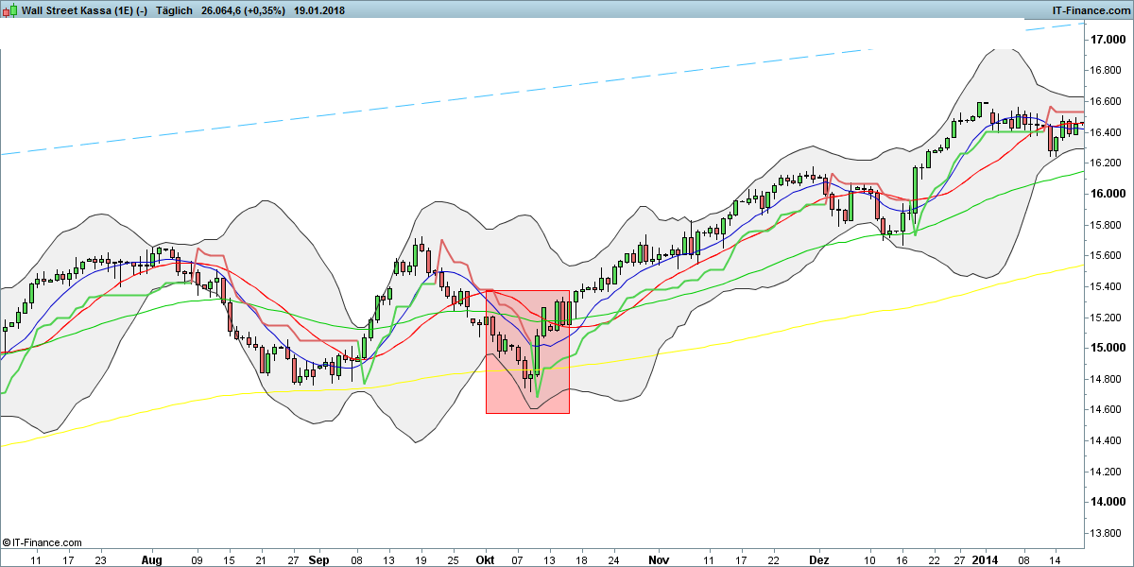Screen dimensions: 1134x567
Task: Open the Täglich timeframe selector
Action: tap(170, 10)
